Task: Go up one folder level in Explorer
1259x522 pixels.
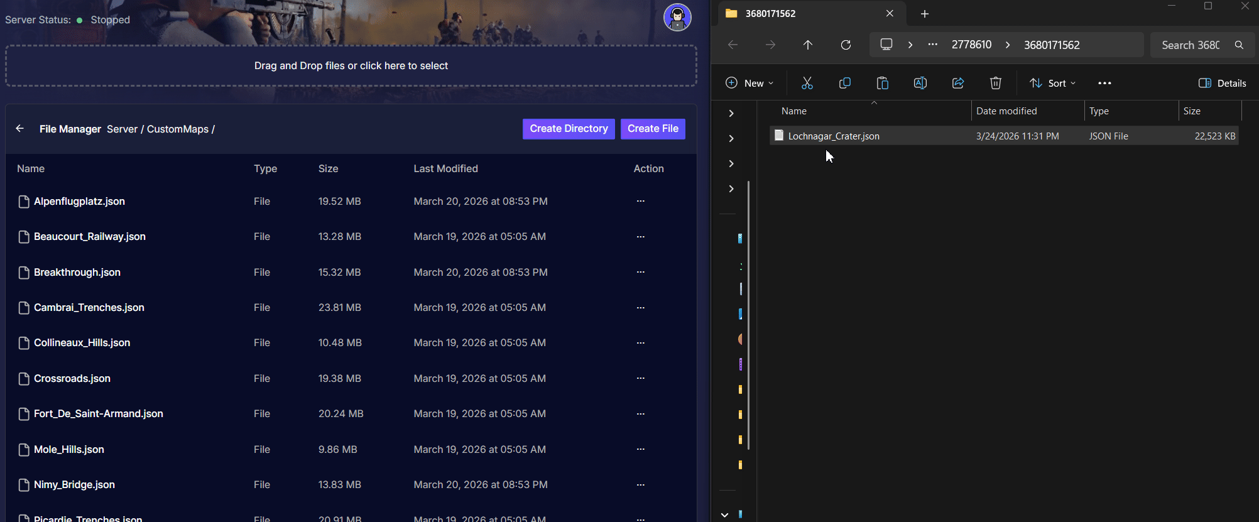Action: (x=808, y=45)
